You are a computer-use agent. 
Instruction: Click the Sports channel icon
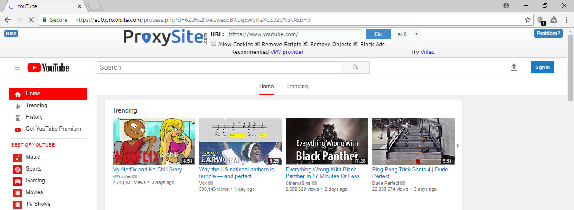(18, 169)
